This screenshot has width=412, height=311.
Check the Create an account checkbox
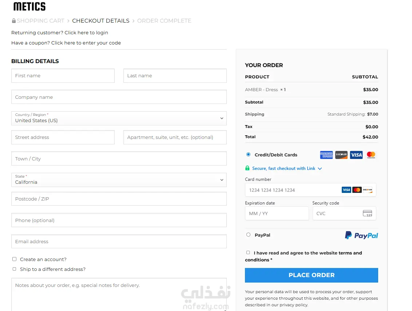tap(15, 259)
